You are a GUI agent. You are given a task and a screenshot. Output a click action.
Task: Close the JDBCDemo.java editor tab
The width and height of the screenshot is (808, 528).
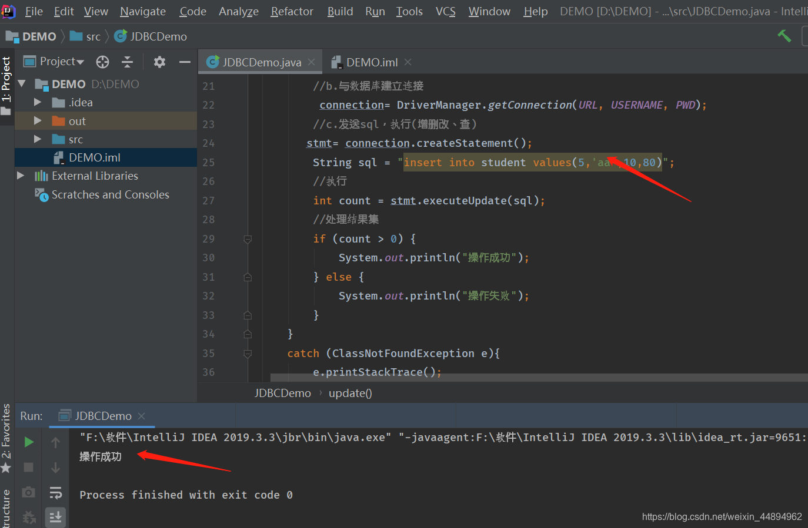point(312,62)
